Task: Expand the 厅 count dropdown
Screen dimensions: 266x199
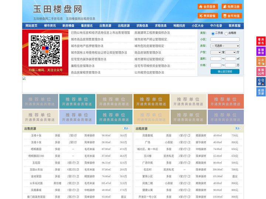Action: pos(231,52)
